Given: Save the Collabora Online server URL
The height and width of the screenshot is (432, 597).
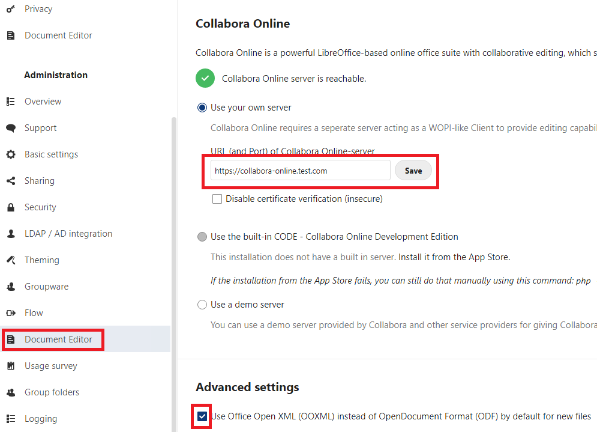Looking at the screenshot, I should tap(413, 171).
